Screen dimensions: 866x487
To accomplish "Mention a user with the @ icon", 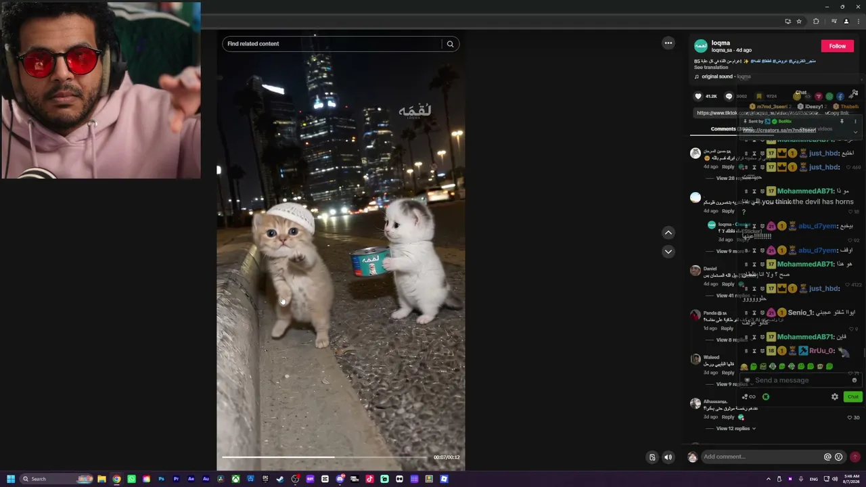I will click(x=827, y=457).
